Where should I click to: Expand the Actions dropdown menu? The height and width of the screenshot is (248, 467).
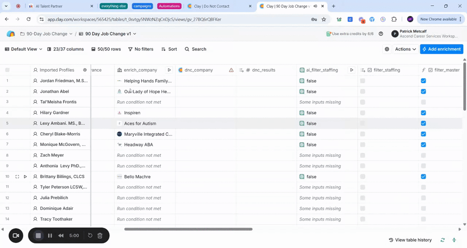(x=405, y=49)
